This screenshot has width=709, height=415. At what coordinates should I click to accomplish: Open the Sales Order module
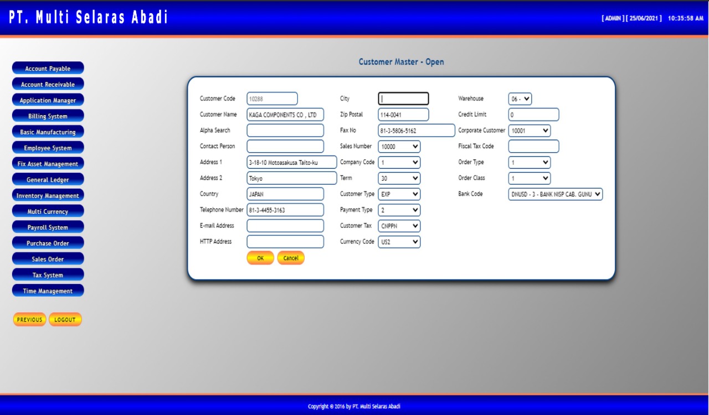(48, 259)
